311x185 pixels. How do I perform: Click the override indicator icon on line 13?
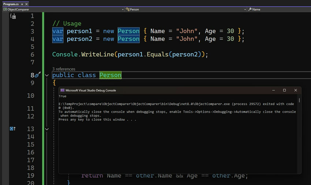point(12,129)
